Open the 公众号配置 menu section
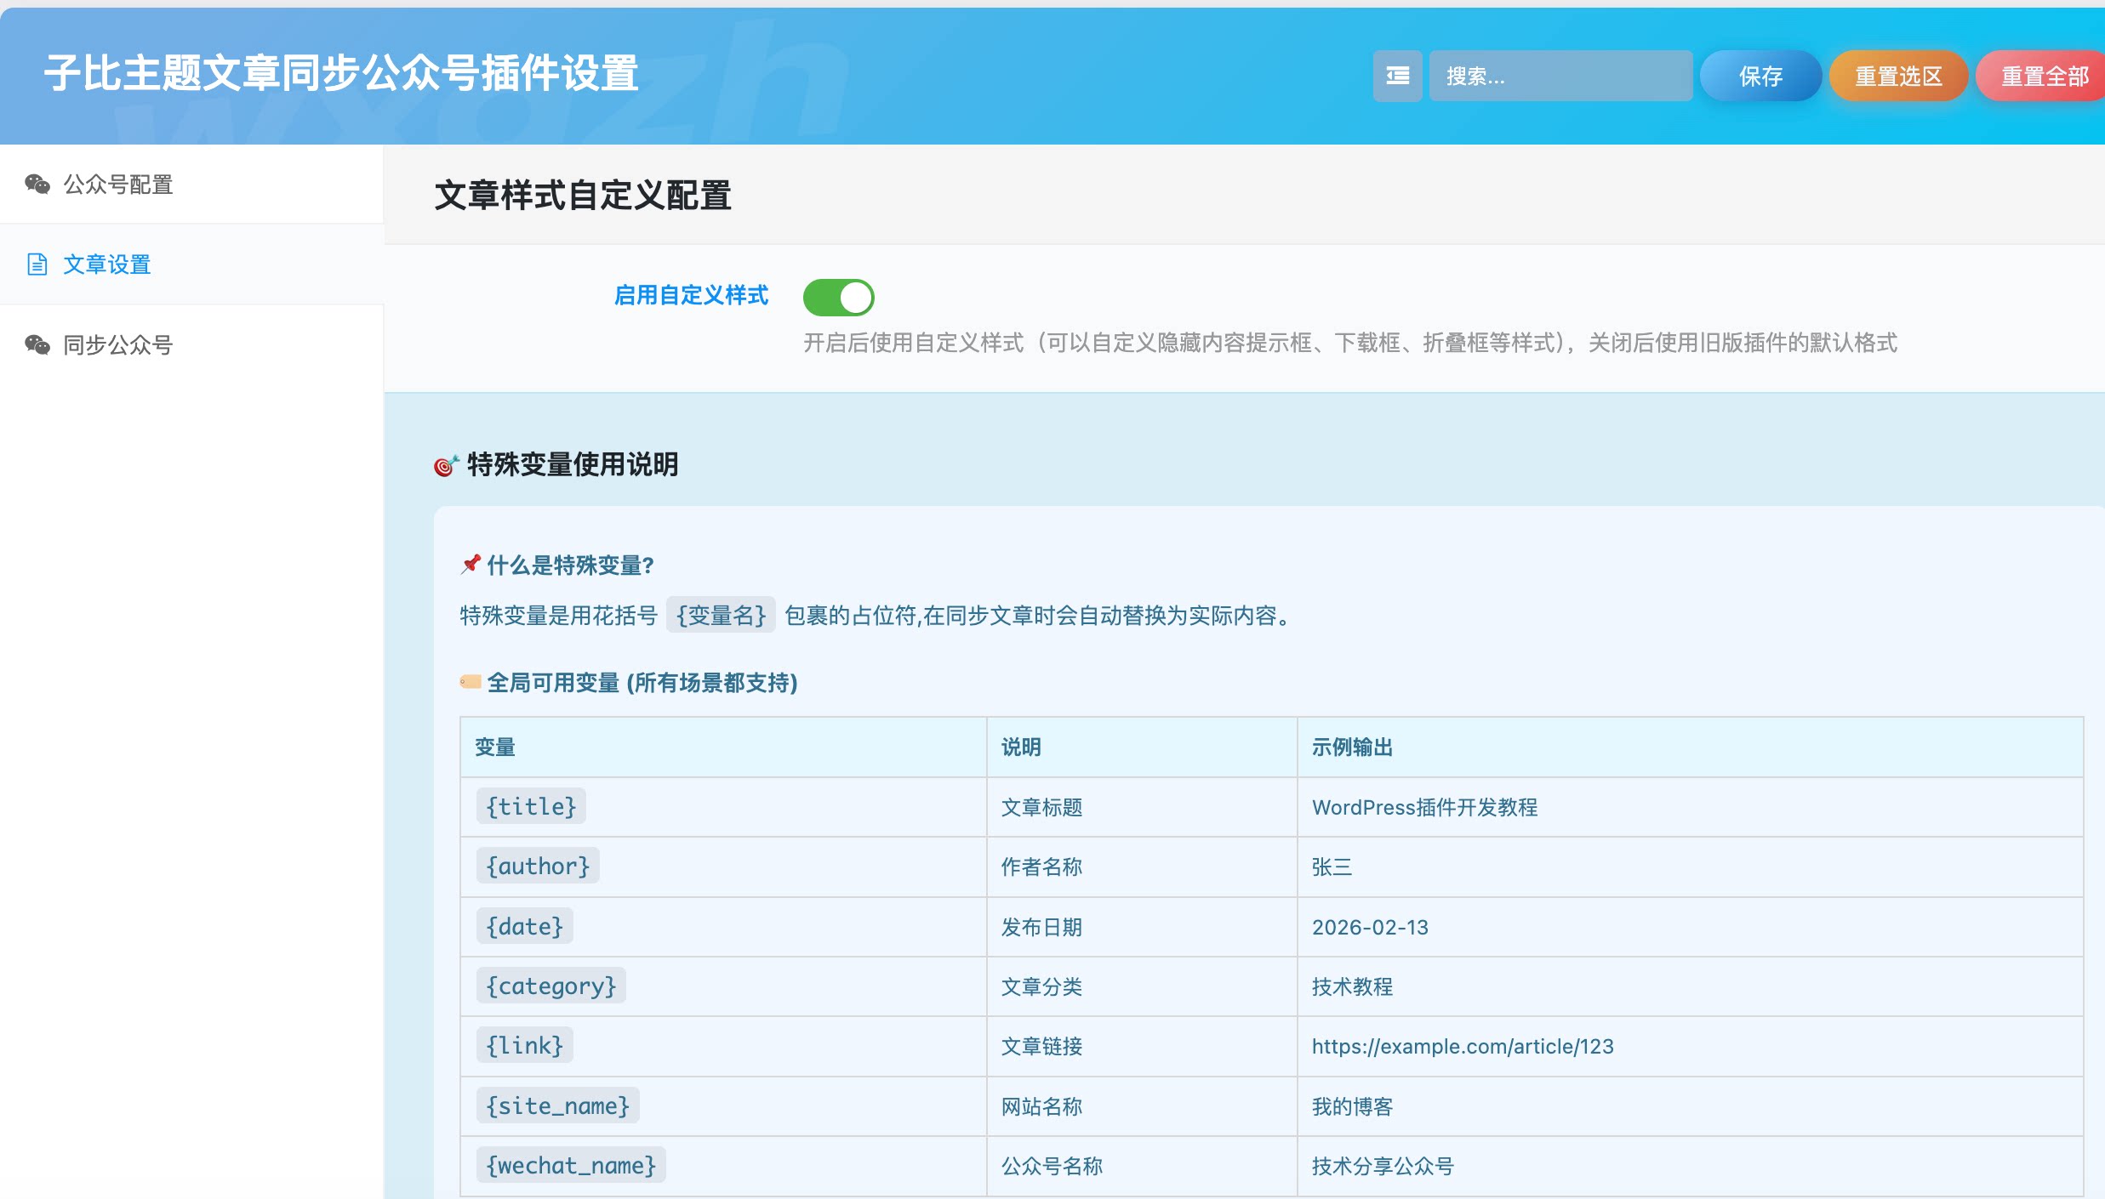This screenshot has height=1199, width=2105. [191, 185]
